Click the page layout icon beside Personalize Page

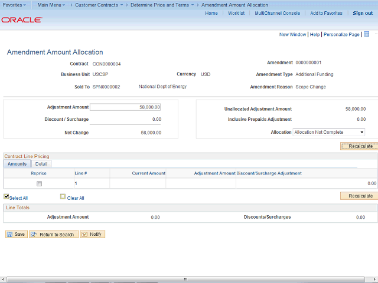point(367,34)
